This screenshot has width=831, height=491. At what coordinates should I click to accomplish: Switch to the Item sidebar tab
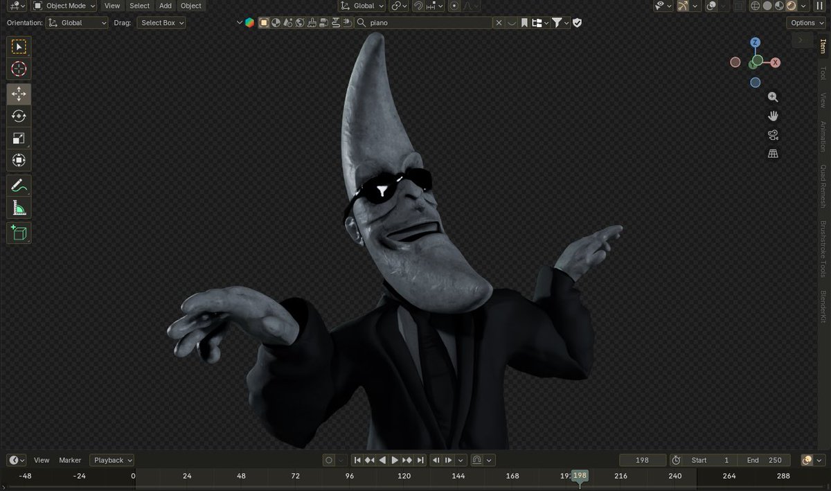pos(823,47)
